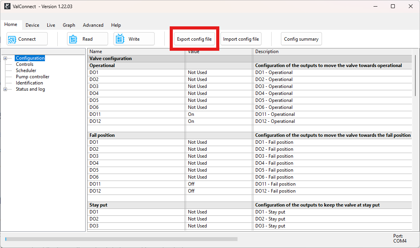Screen dimensions: 420x248
Task: Open the Device menu tab
Action: (x=32, y=25)
